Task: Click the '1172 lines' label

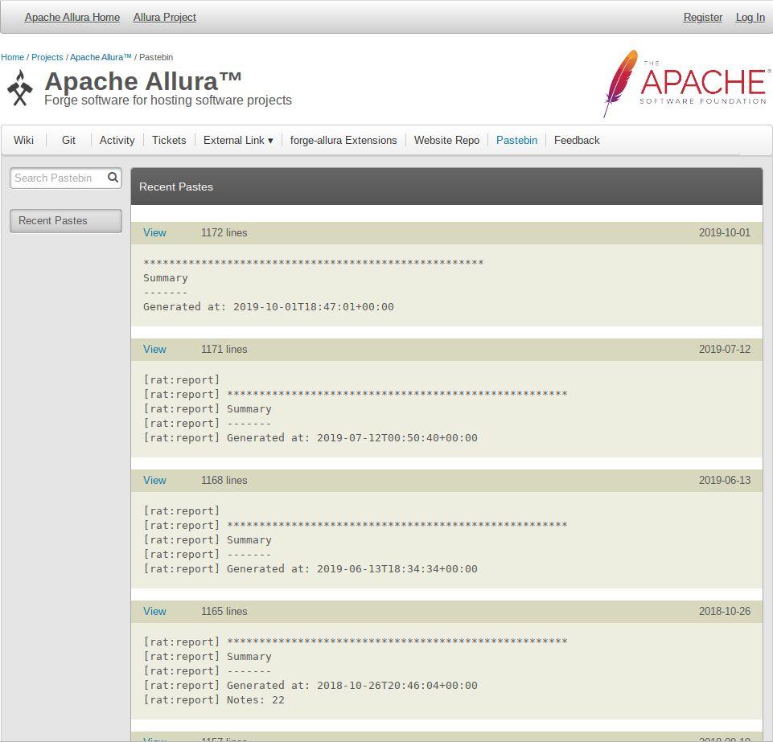Action: [x=224, y=232]
